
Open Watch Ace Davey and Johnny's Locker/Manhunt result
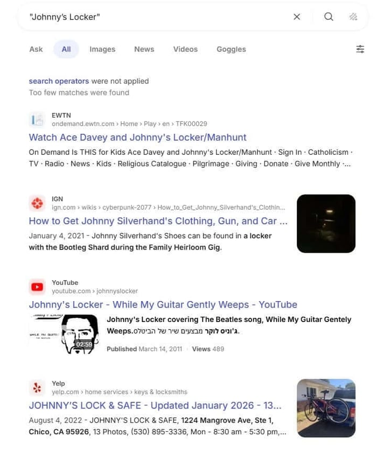pos(137,137)
